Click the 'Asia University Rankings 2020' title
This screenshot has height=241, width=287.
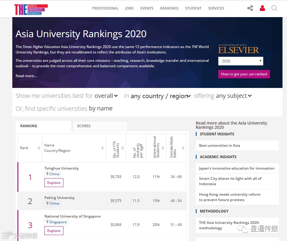coord(81,34)
